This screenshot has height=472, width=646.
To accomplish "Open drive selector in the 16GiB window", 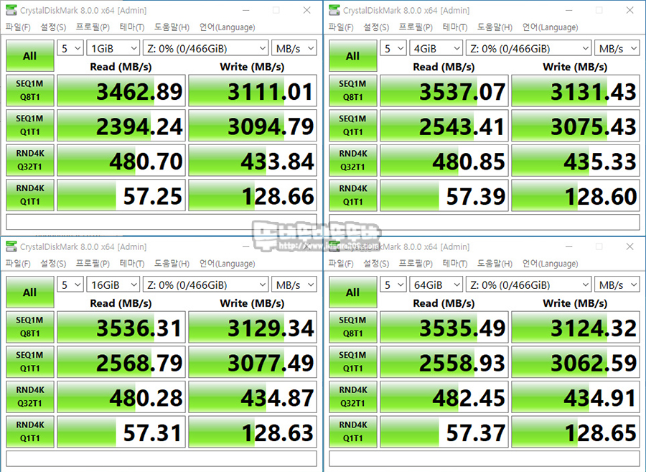I will (205, 284).
